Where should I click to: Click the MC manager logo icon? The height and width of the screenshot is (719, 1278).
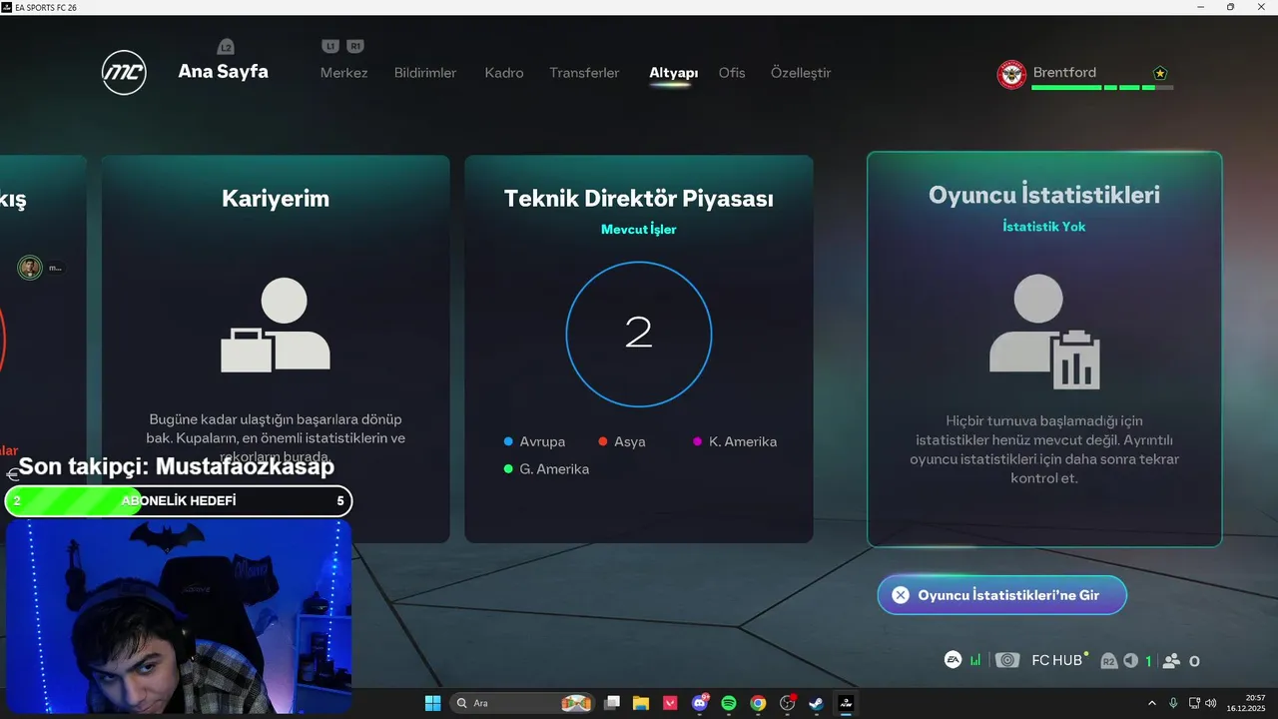pos(124,73)
